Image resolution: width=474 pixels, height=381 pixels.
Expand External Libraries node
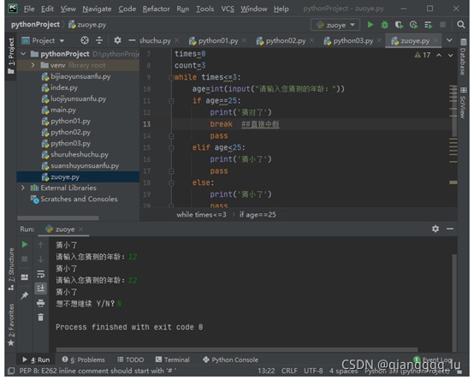pos(23,188)
